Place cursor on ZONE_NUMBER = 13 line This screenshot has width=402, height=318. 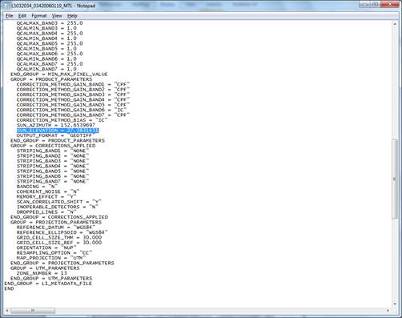(42, 273)
